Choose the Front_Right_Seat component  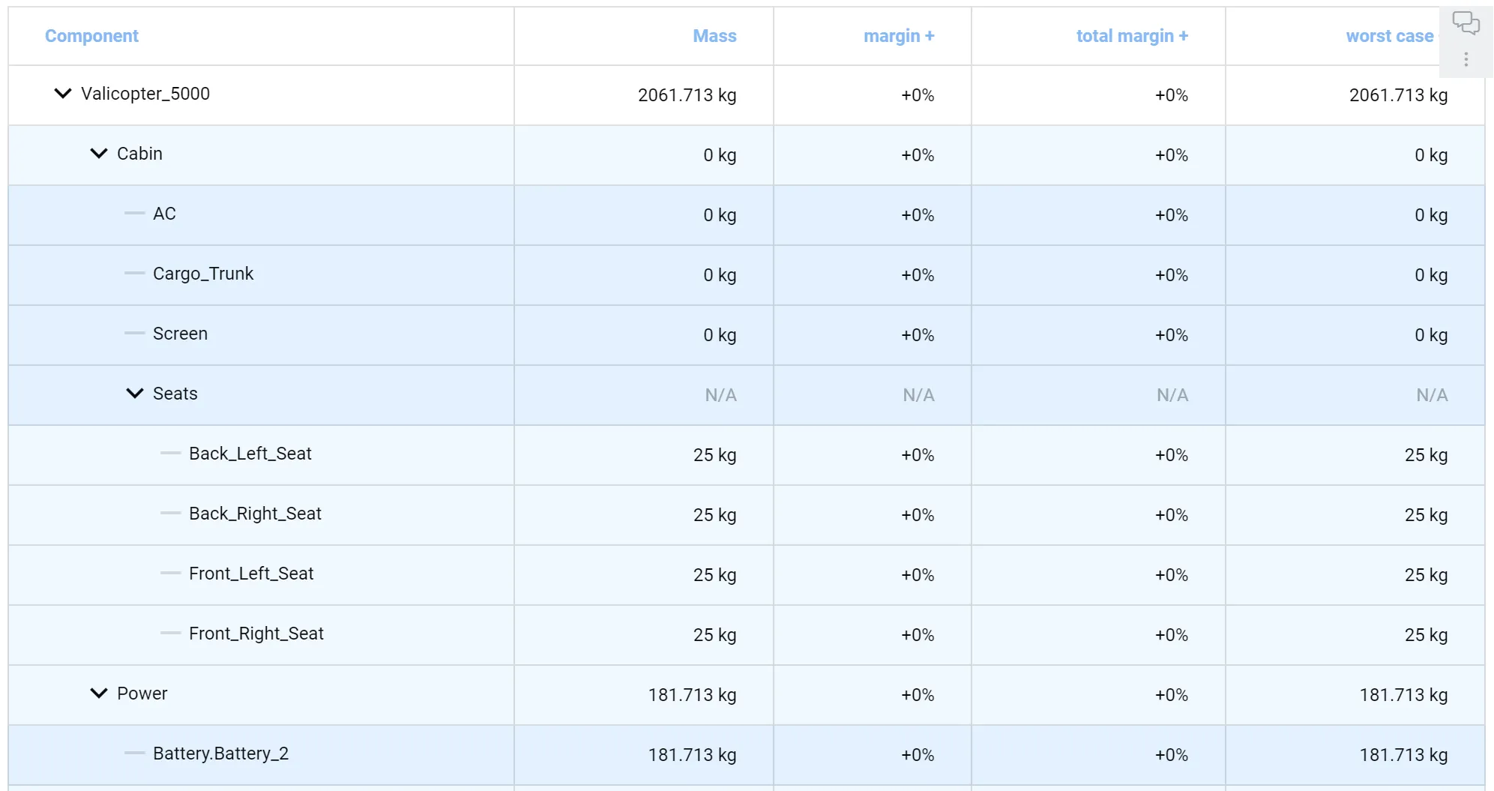pyautogui.click(x=256, y=634)
